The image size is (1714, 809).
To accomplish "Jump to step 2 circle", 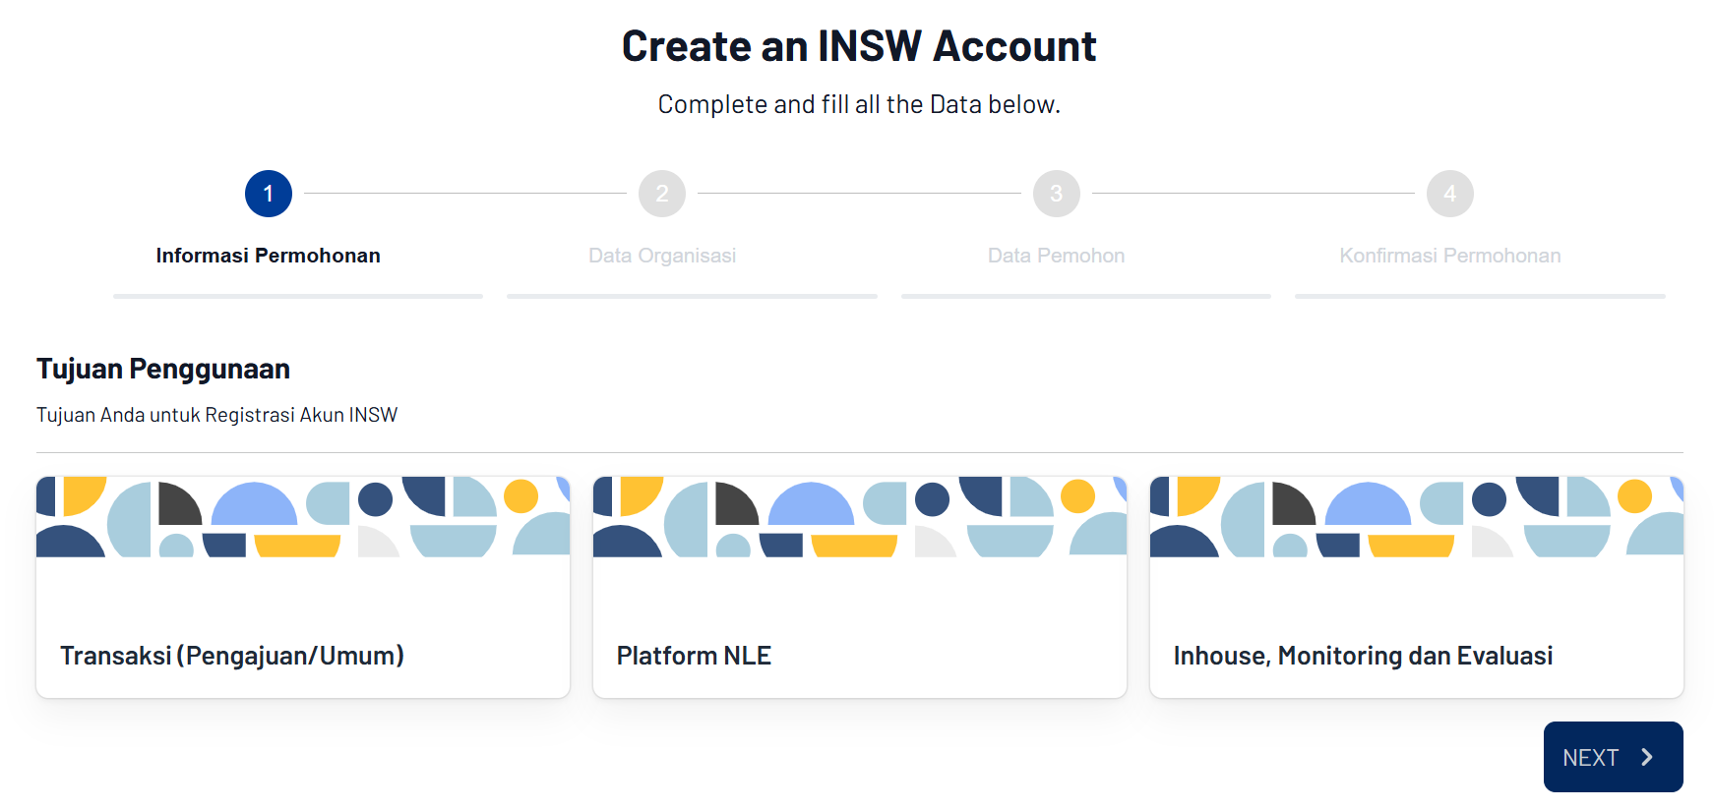I will [x=662, y=194].
